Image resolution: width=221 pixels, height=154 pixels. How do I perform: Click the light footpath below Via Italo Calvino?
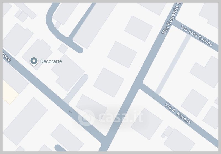(x=173, y=64)
